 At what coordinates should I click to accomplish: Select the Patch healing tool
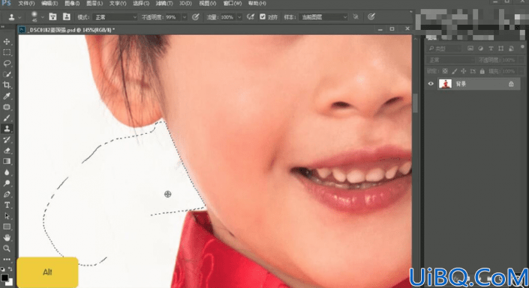[x=7, y=107]
